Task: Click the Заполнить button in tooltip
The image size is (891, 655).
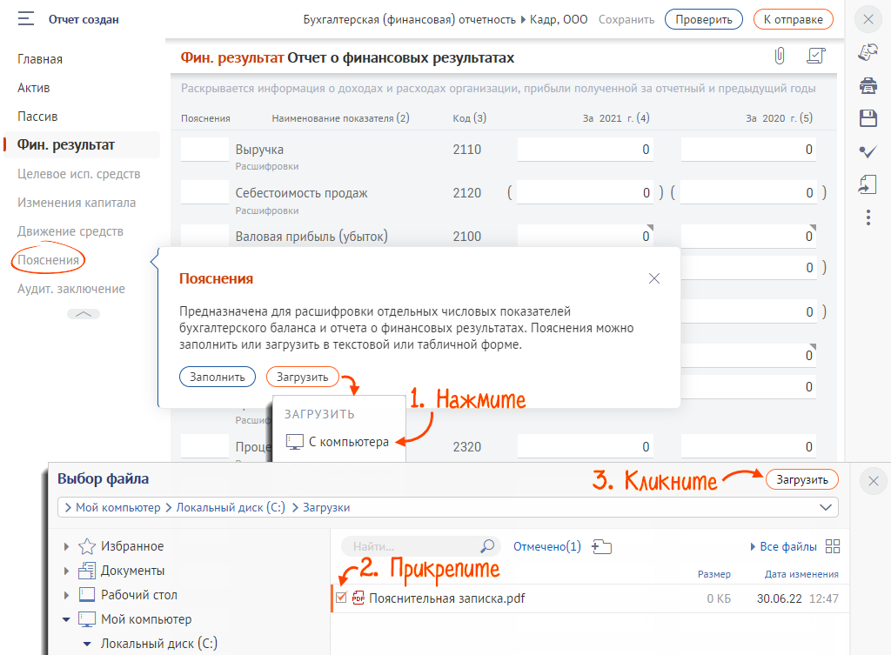Action: coord(218,377)
